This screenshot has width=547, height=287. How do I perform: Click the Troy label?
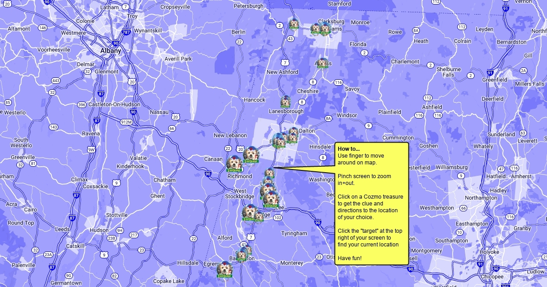tap(132, 16)
